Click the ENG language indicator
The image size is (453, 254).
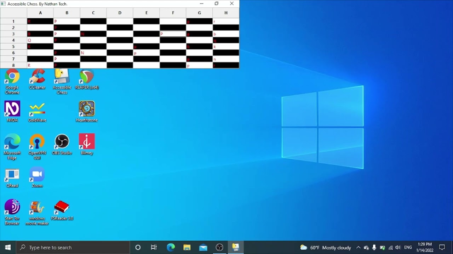pos(408,247)
